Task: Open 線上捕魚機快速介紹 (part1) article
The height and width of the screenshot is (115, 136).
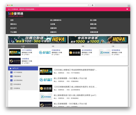Action: 75,95
